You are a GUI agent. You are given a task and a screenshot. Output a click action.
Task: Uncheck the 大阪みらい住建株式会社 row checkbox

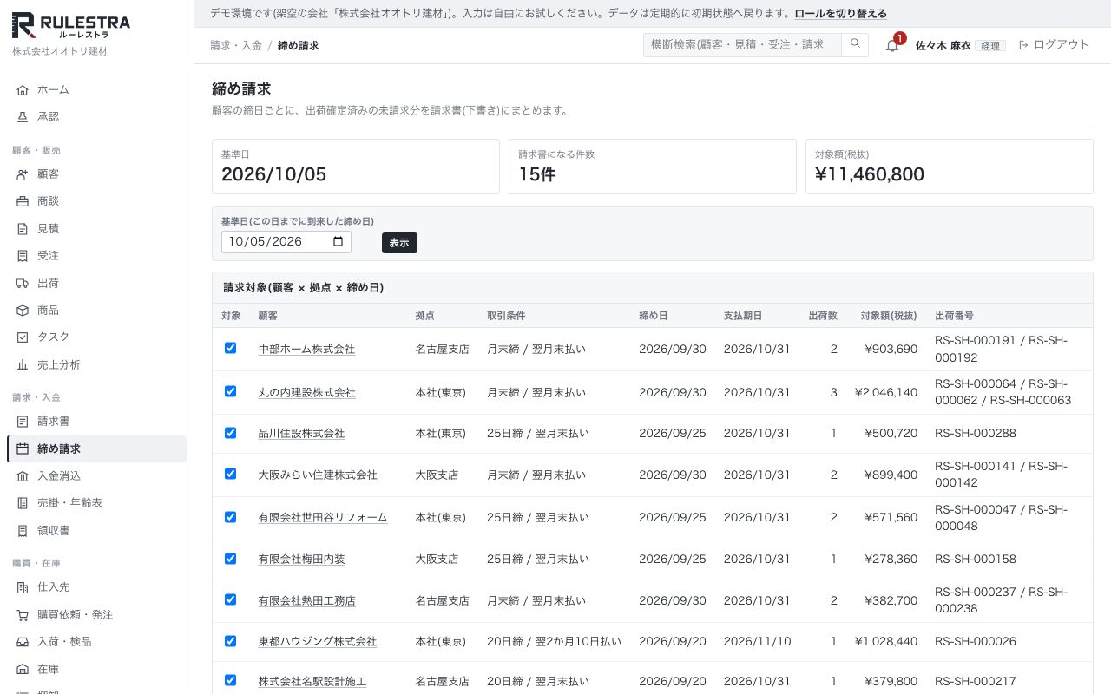pyautogui.click(x=230, y=474)
